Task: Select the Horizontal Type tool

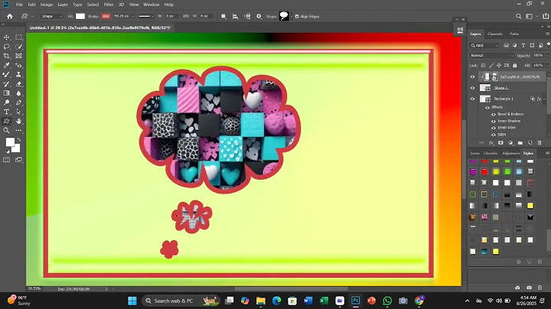Action: 6,112
